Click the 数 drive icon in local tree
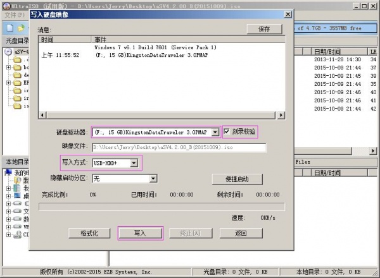This screenshot has height=278, width=380. click(x=18, y=219)
